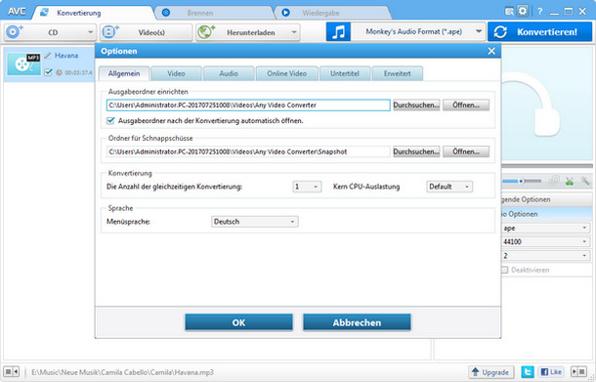Click the music note output profile icon
Viewport: 596px width, 382px height.
coord(338,32)
